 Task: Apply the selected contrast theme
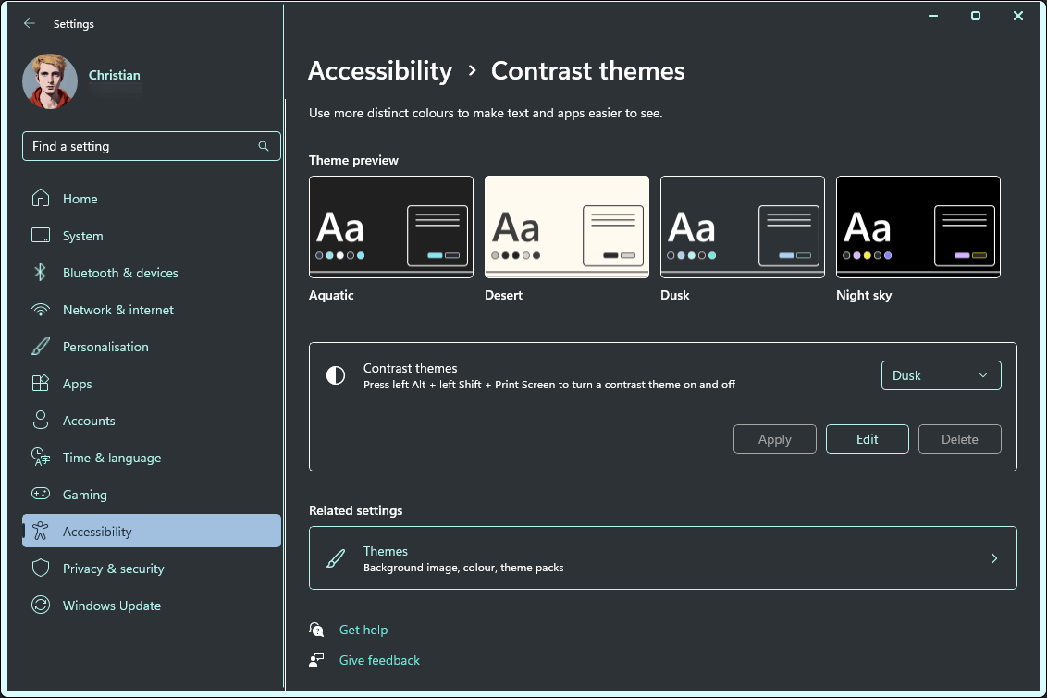[x=774, y=439]
